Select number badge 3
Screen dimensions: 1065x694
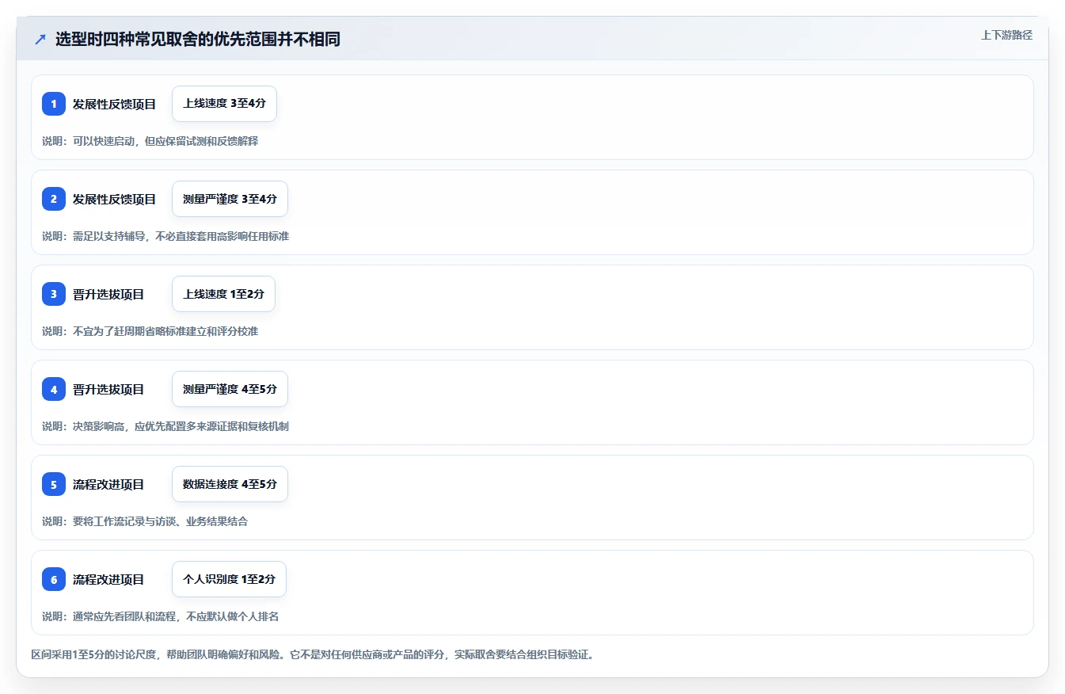(54, 294)
